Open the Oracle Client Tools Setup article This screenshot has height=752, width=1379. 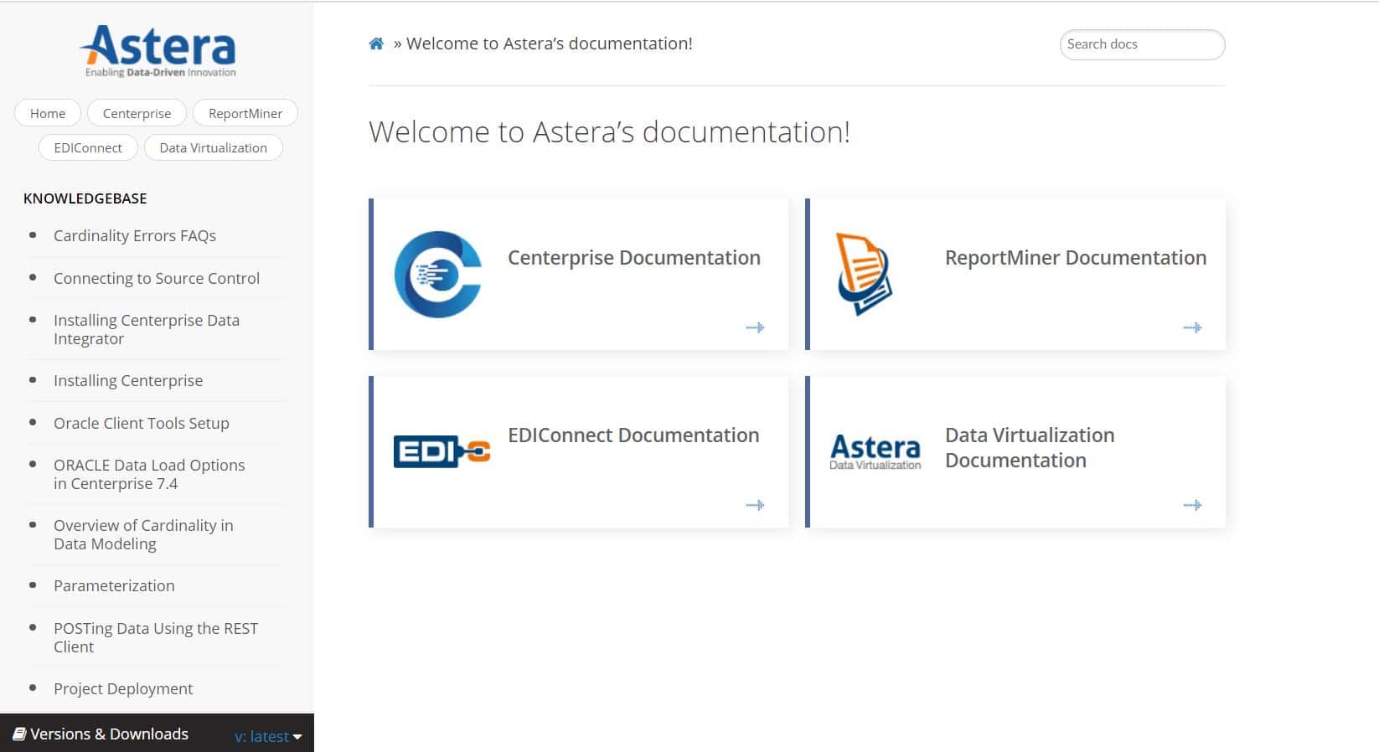141,423
